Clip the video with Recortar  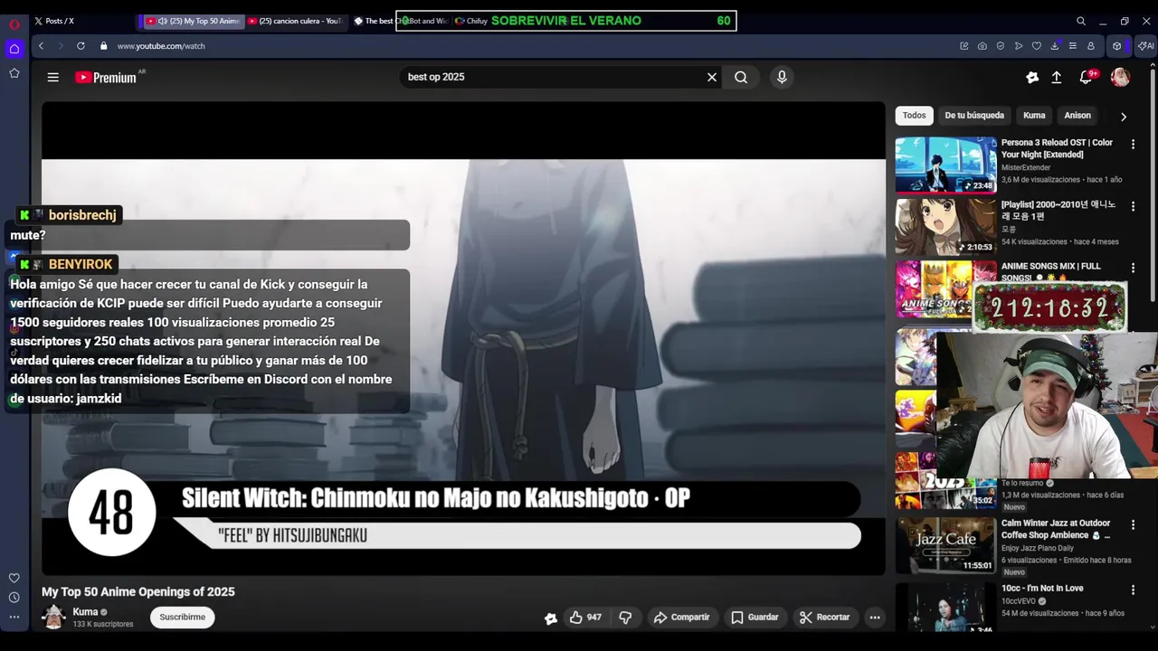[x=824, y=618]
